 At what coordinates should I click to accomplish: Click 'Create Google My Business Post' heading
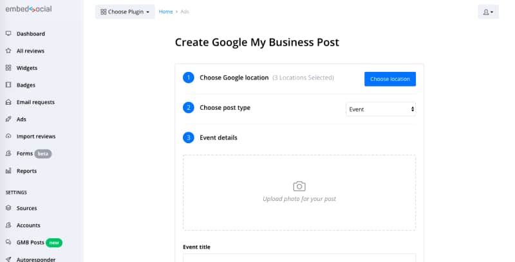257,42
